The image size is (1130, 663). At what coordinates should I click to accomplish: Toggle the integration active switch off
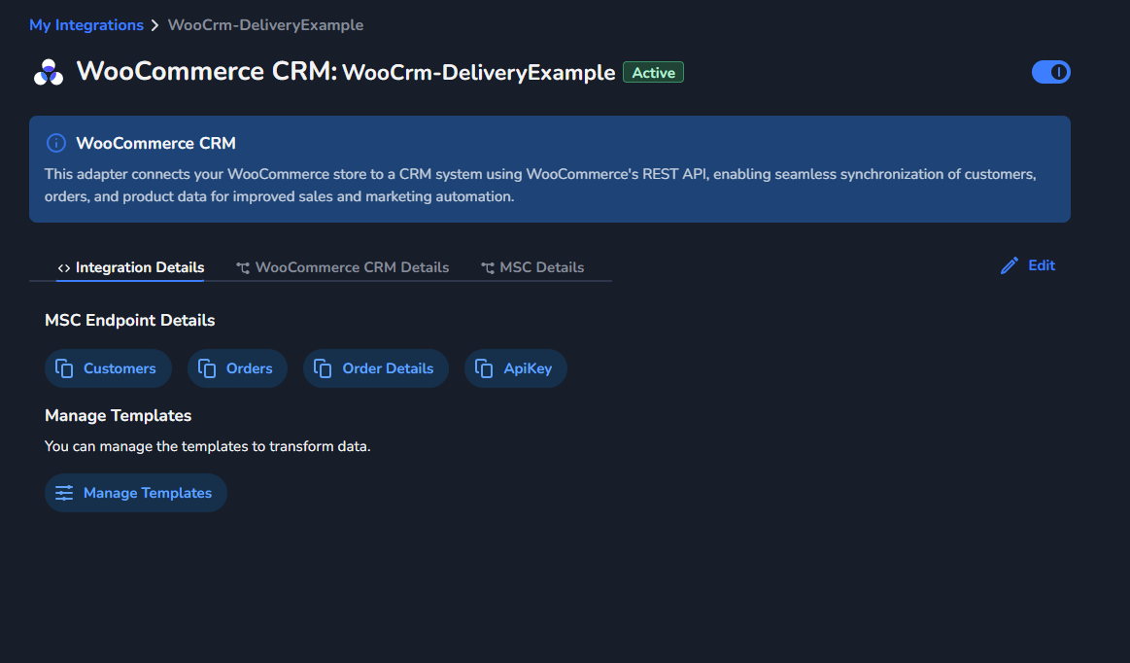pos(1050,72)
